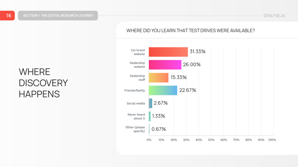Screen dimensions: 298x167
Task: Click the 26.00% value label
Action: coord(192,65)
